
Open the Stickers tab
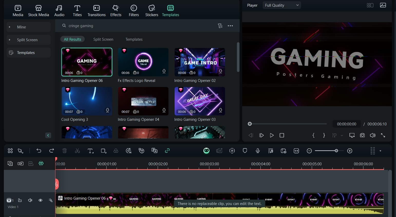coord(152,11)
